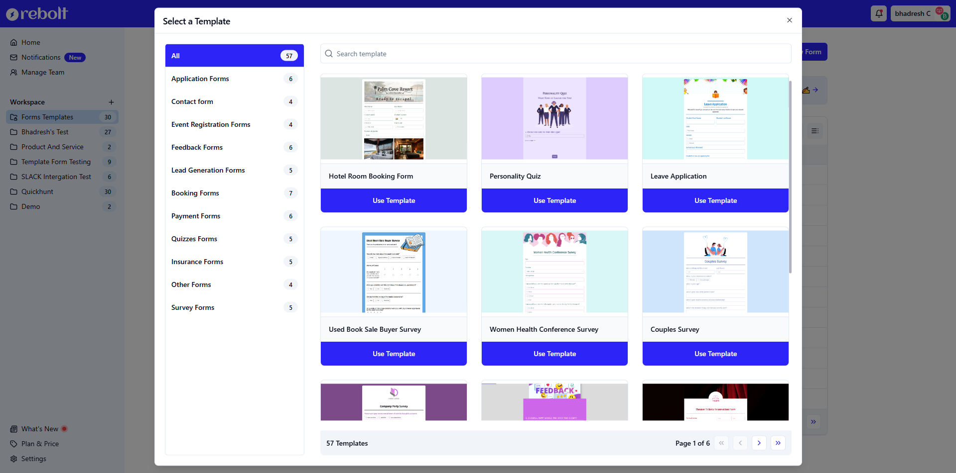
Task: Open Home in the sidebar
Action: (62, 43)
